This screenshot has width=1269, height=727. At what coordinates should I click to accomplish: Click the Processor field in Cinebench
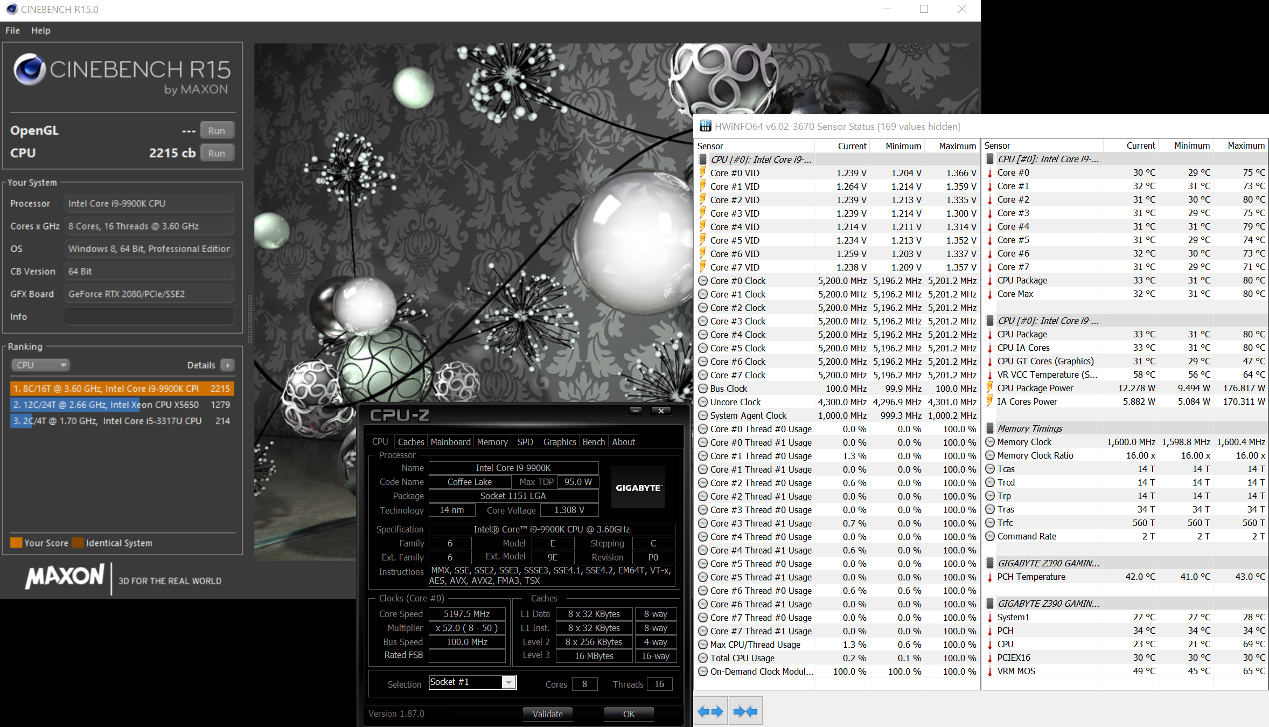149,203
